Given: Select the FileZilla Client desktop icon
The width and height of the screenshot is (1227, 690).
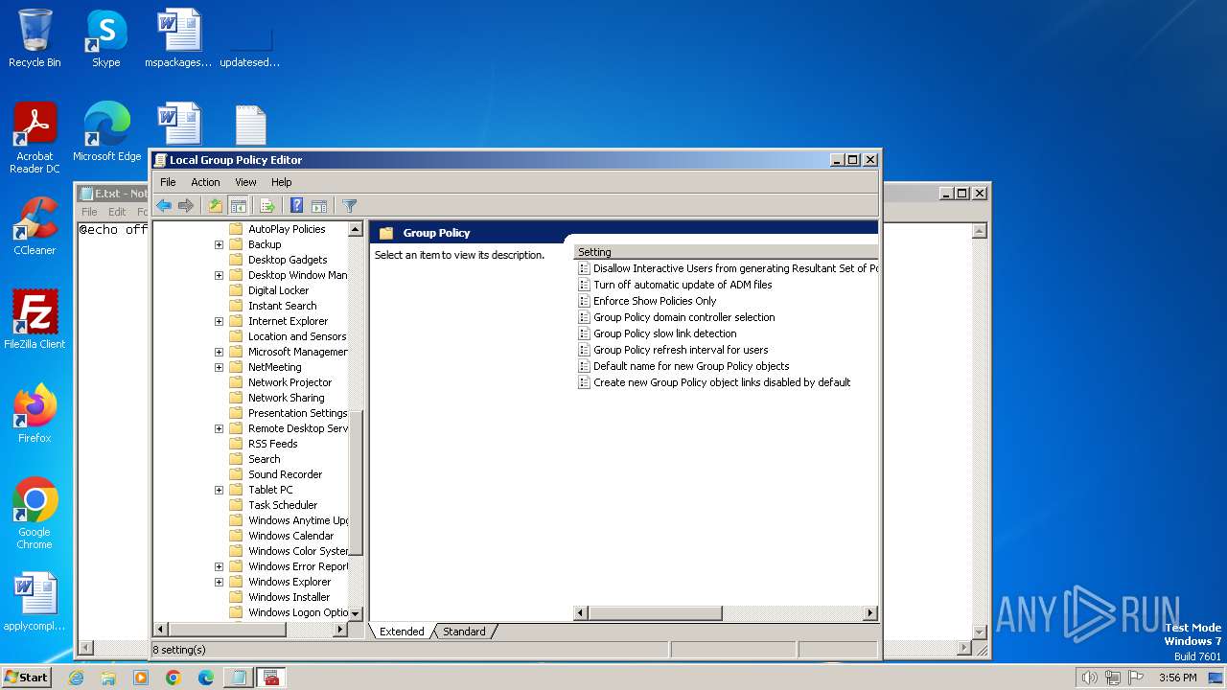Looking at the screenshot, I should coord(35,320).
